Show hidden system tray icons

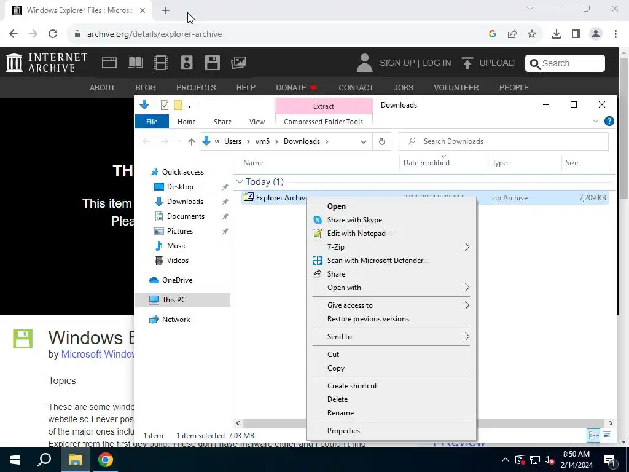(506, 460)
